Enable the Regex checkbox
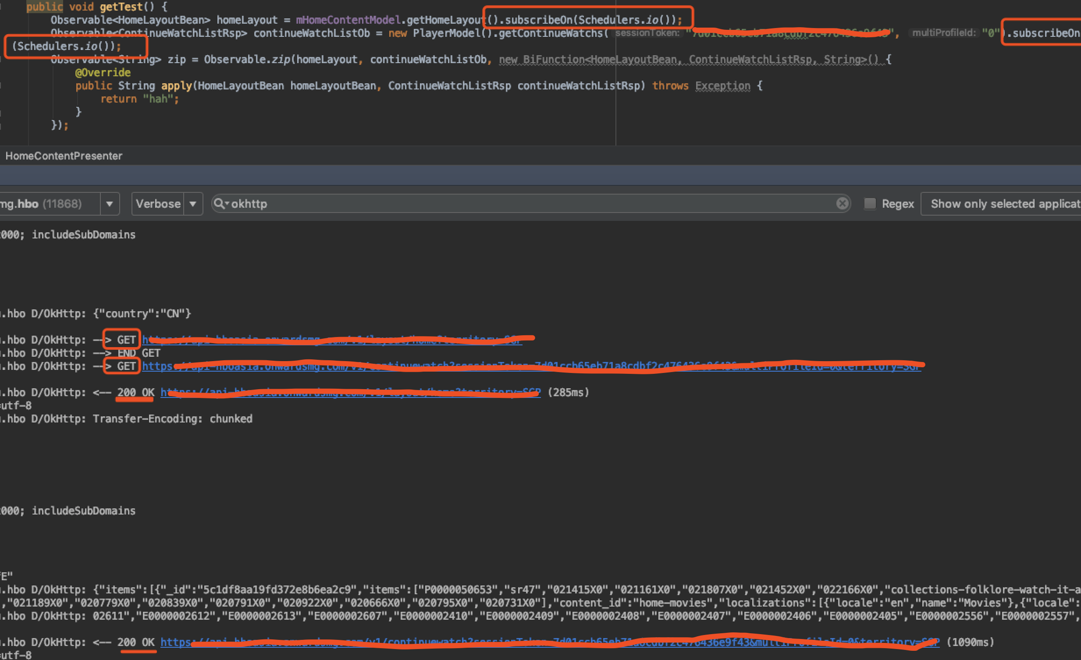The image size is (1081, 660). click(x=870, y=203)
